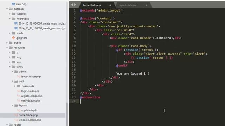Expand the seeds folder arrow

[9, 33]
